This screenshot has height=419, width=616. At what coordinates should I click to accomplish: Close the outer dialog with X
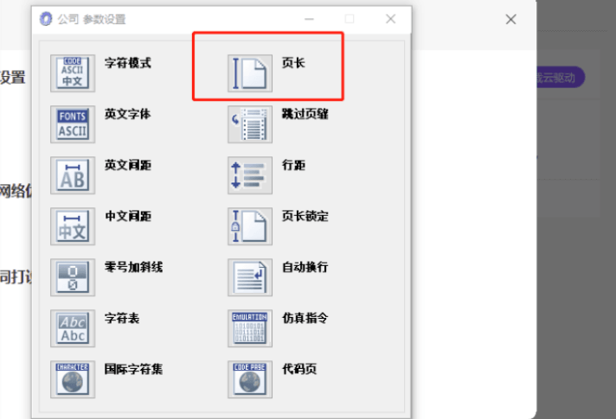(x=510, y=19)
